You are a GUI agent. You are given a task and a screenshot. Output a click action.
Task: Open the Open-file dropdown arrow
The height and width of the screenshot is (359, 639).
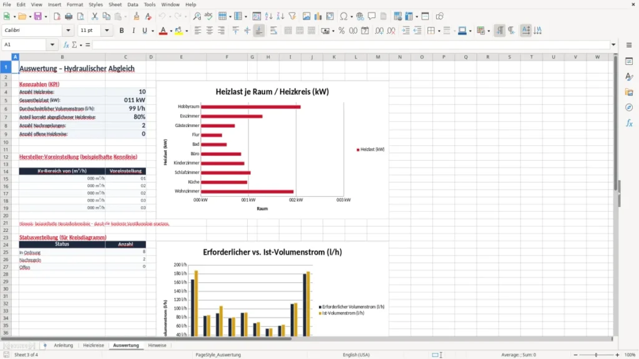(30, 17)
